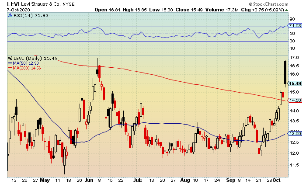
Task: Click the High 16.85 value
Action: click(x=135, y=10)
